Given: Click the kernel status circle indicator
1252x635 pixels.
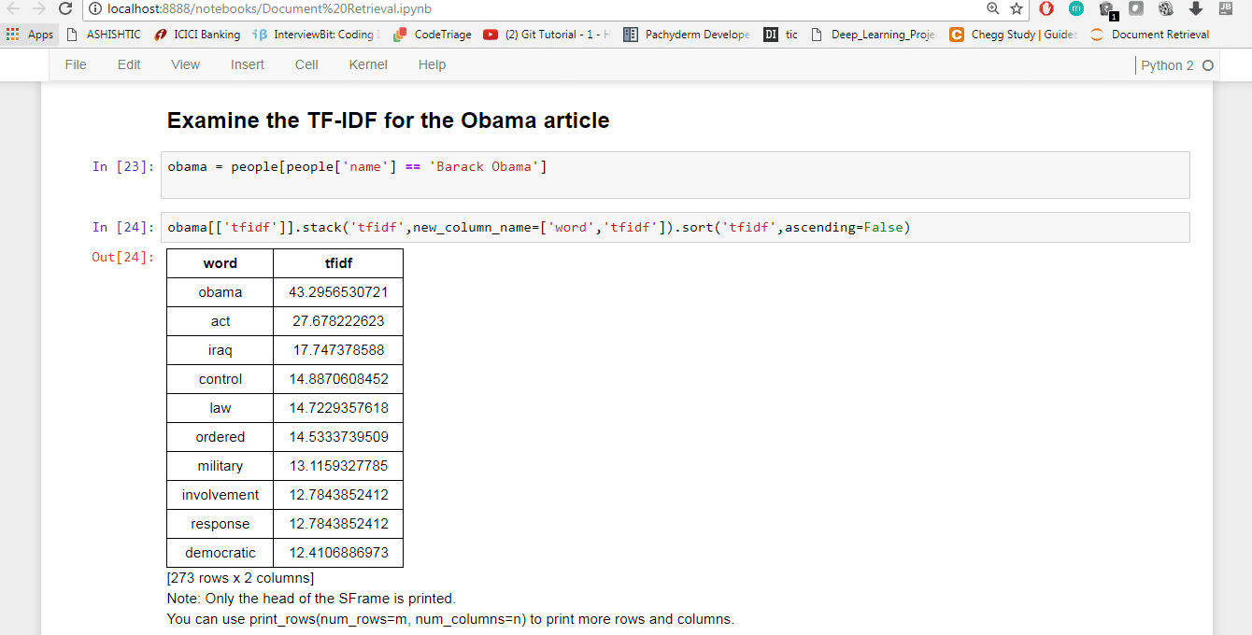Looking at the screenshot, I should point(1208,65).
